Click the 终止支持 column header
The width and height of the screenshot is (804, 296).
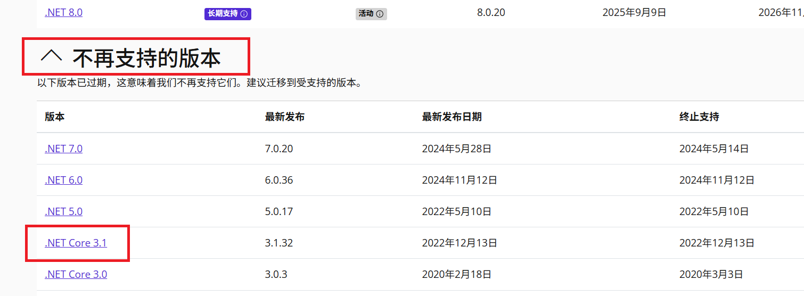699,117
